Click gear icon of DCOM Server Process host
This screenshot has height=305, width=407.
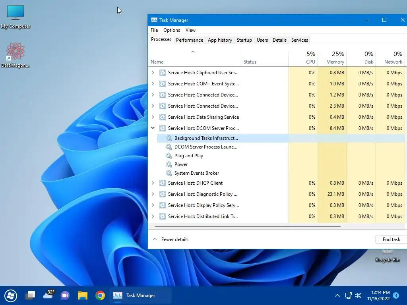[163, 128]
